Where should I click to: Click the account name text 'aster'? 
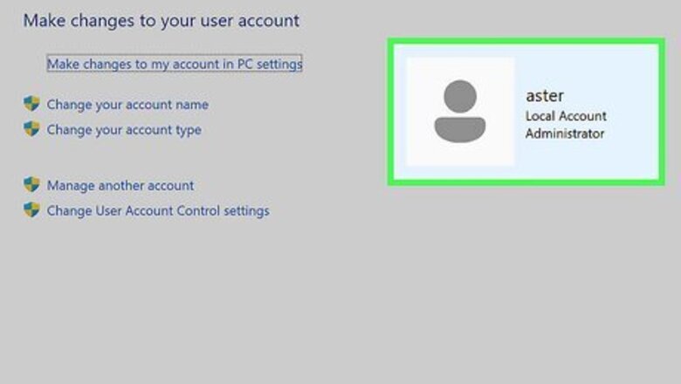545,95
